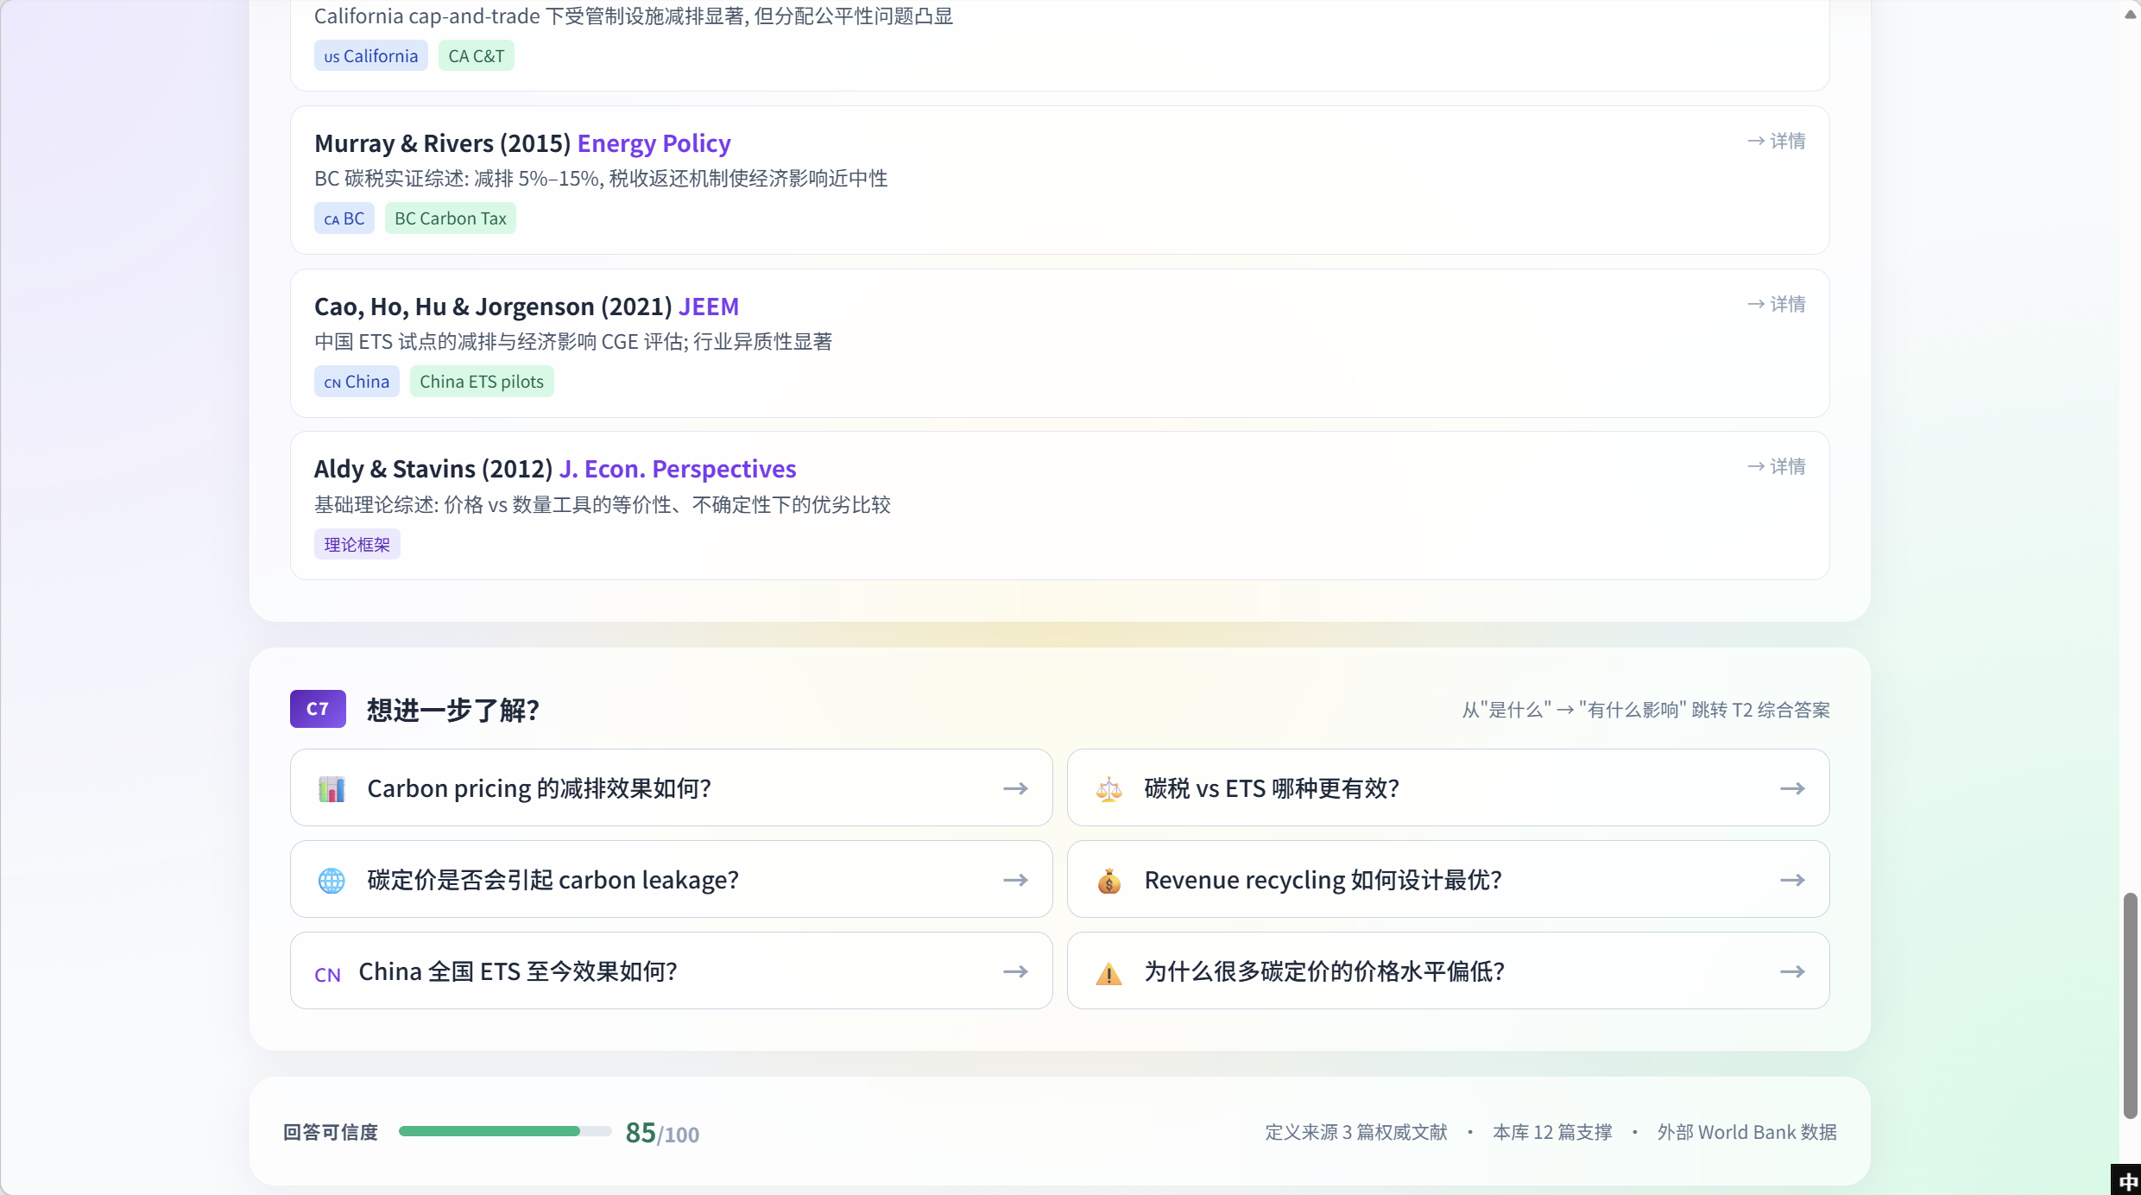Click the arrow on Revenue recycling 如何设计最优 card

click(1792, 880)
